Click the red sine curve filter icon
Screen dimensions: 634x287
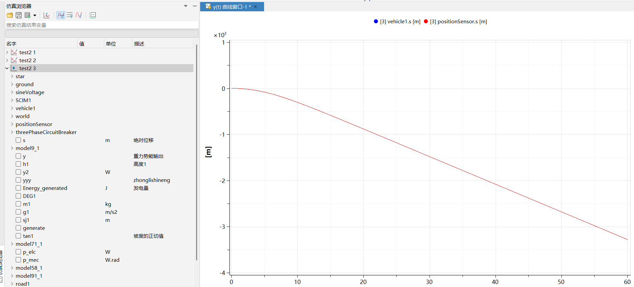pos(79,15)
